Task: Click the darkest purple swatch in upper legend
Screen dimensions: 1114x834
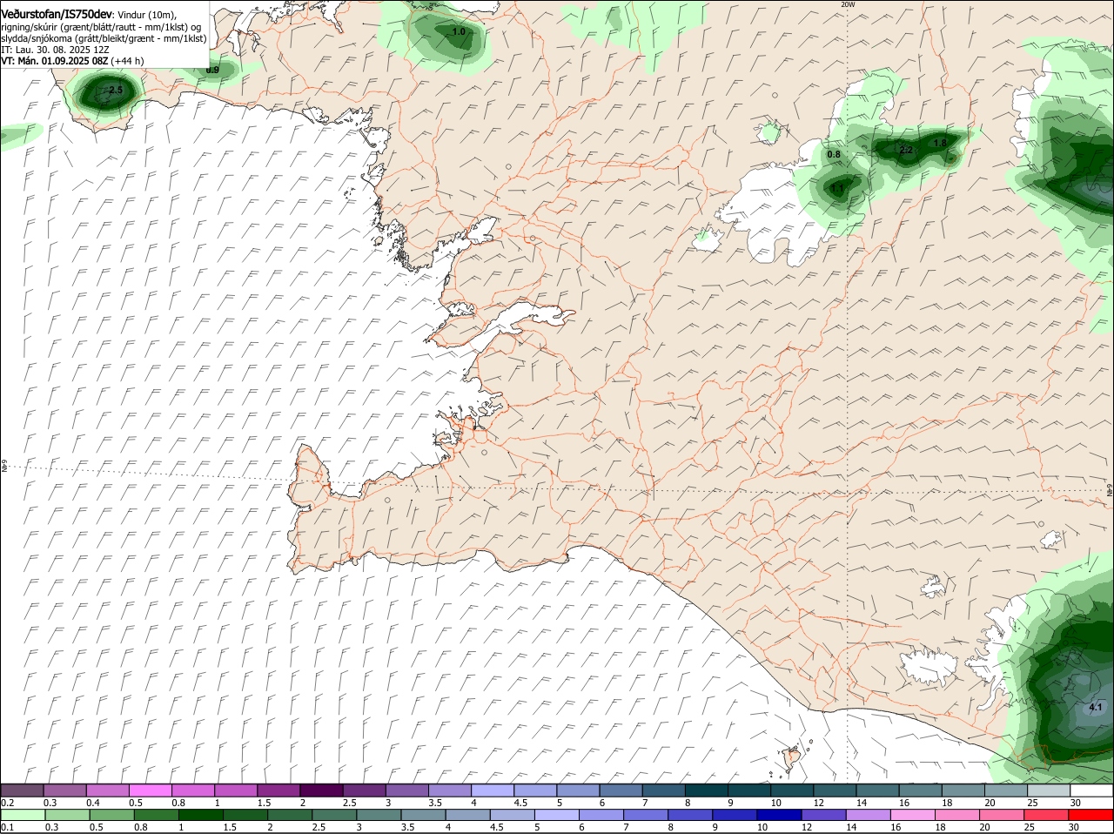Action: 321,790
